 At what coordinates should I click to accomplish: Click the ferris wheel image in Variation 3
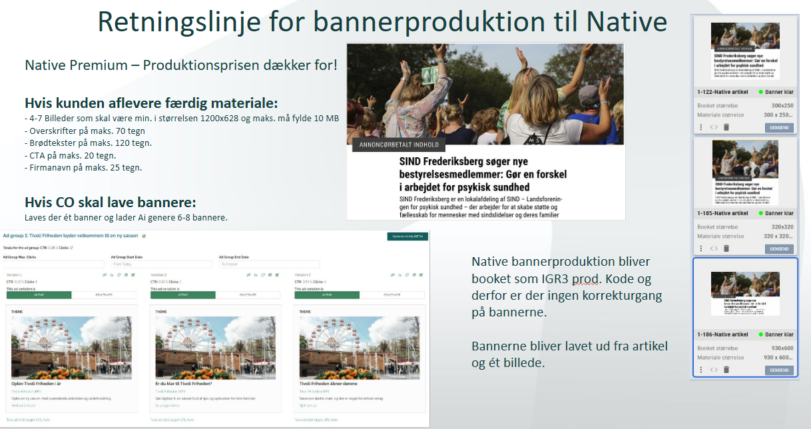pos(359,347)
